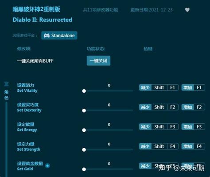Click the 角色 sidebar tab label

pyautogui.click(x=6, y=95)
